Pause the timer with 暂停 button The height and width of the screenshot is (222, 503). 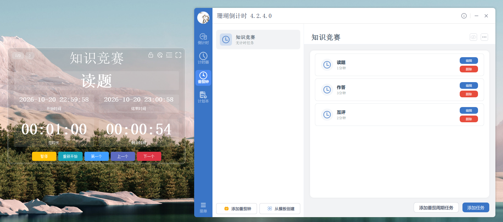(x=44, y=156)
